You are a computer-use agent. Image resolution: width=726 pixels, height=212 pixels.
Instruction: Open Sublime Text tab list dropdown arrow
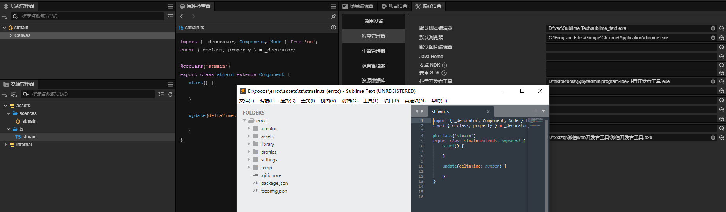coord(543,111)
